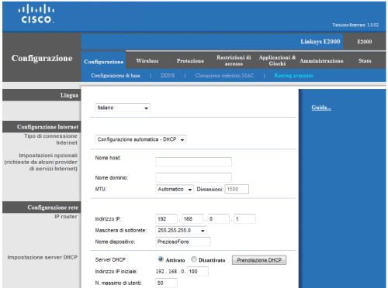Open Applicazioni & Giochi tab

277,60
